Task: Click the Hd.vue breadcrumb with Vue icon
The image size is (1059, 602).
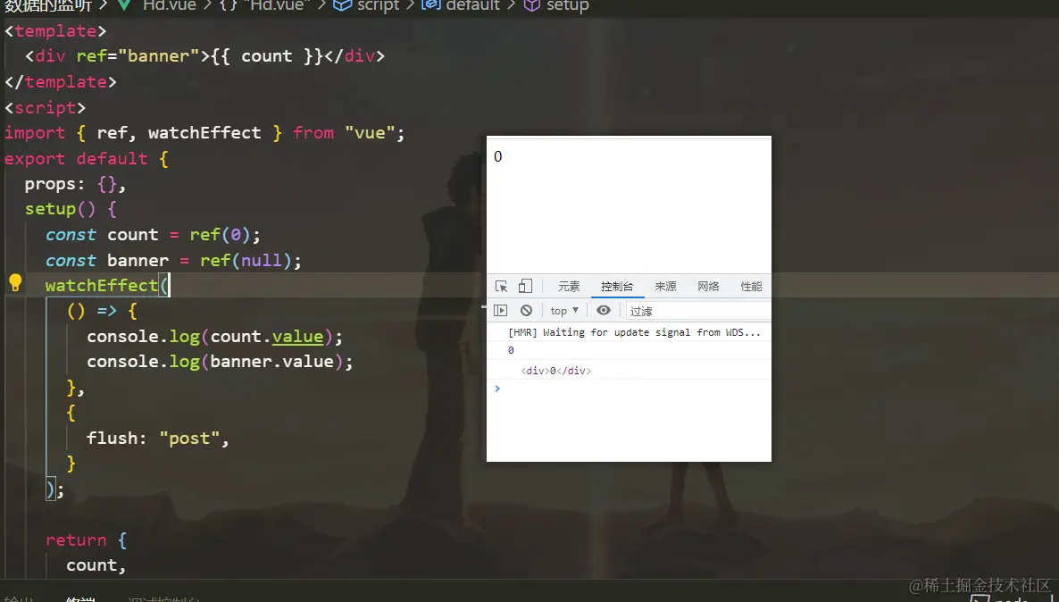Action: pos(156,5)
